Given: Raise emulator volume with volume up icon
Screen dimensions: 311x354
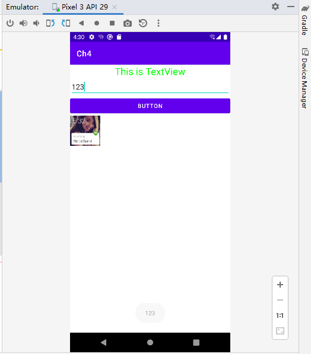Looking at the screenshot, I should (x=23, y=23).
